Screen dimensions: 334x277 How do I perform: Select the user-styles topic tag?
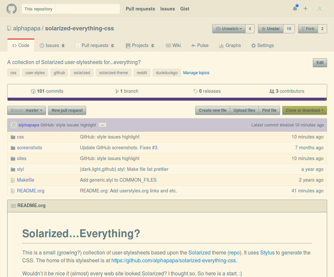pyautogui.click(x=35, y=73)
